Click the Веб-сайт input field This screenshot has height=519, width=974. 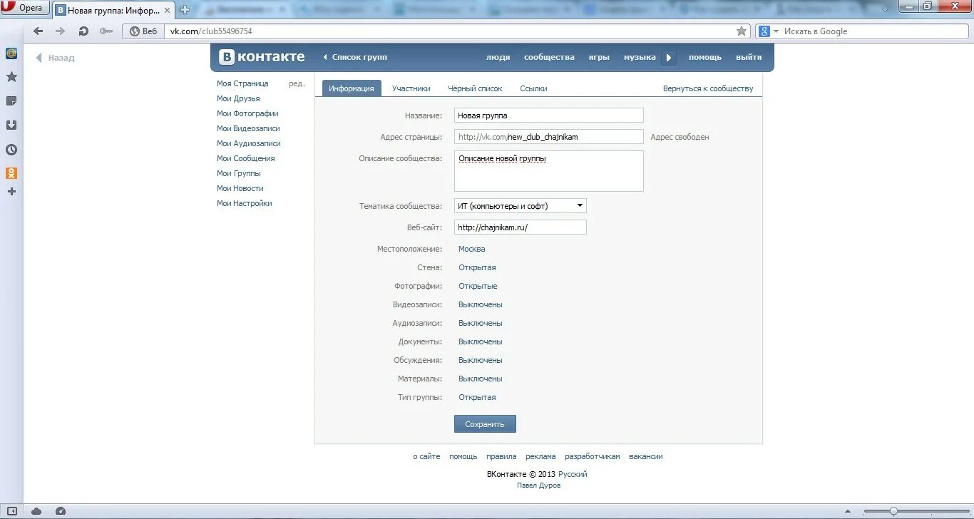point(521,227)
